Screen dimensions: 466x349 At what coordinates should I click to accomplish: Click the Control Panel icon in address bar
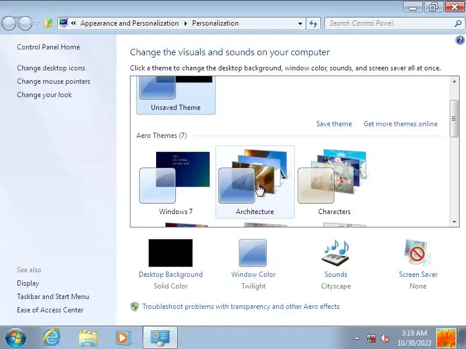click(63, 23)
